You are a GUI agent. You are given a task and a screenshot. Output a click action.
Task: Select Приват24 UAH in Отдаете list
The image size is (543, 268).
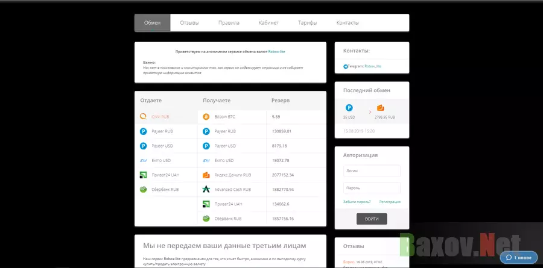[166, 175]
